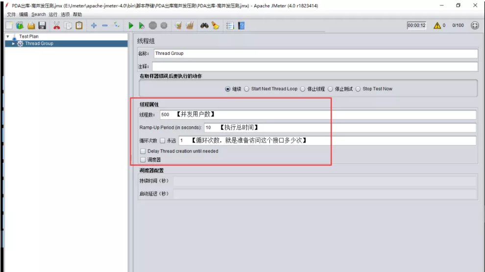Click the 0/100 thread counter
Viewport: 485px width, 272px height.
[458, 25]
